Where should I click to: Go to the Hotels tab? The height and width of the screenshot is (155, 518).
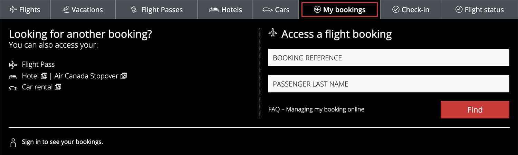click(226, 10)
